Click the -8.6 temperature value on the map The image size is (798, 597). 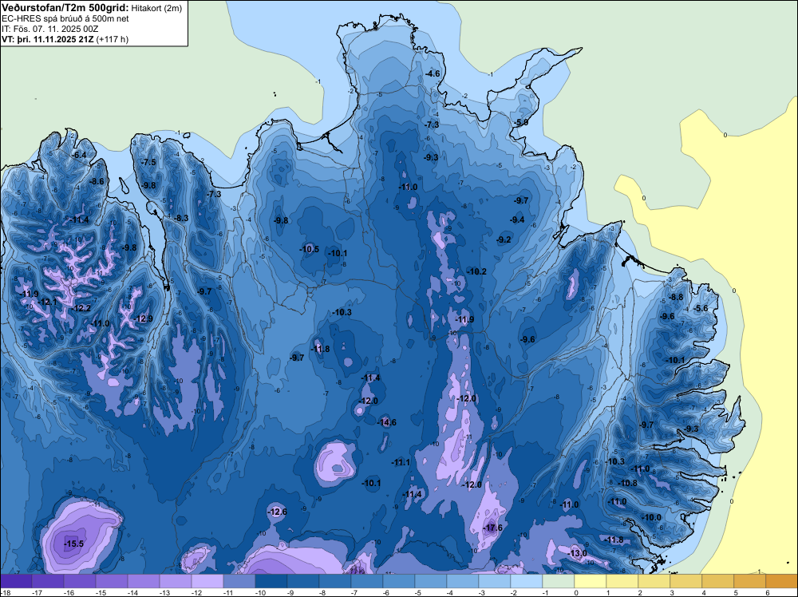coord(97,181)
